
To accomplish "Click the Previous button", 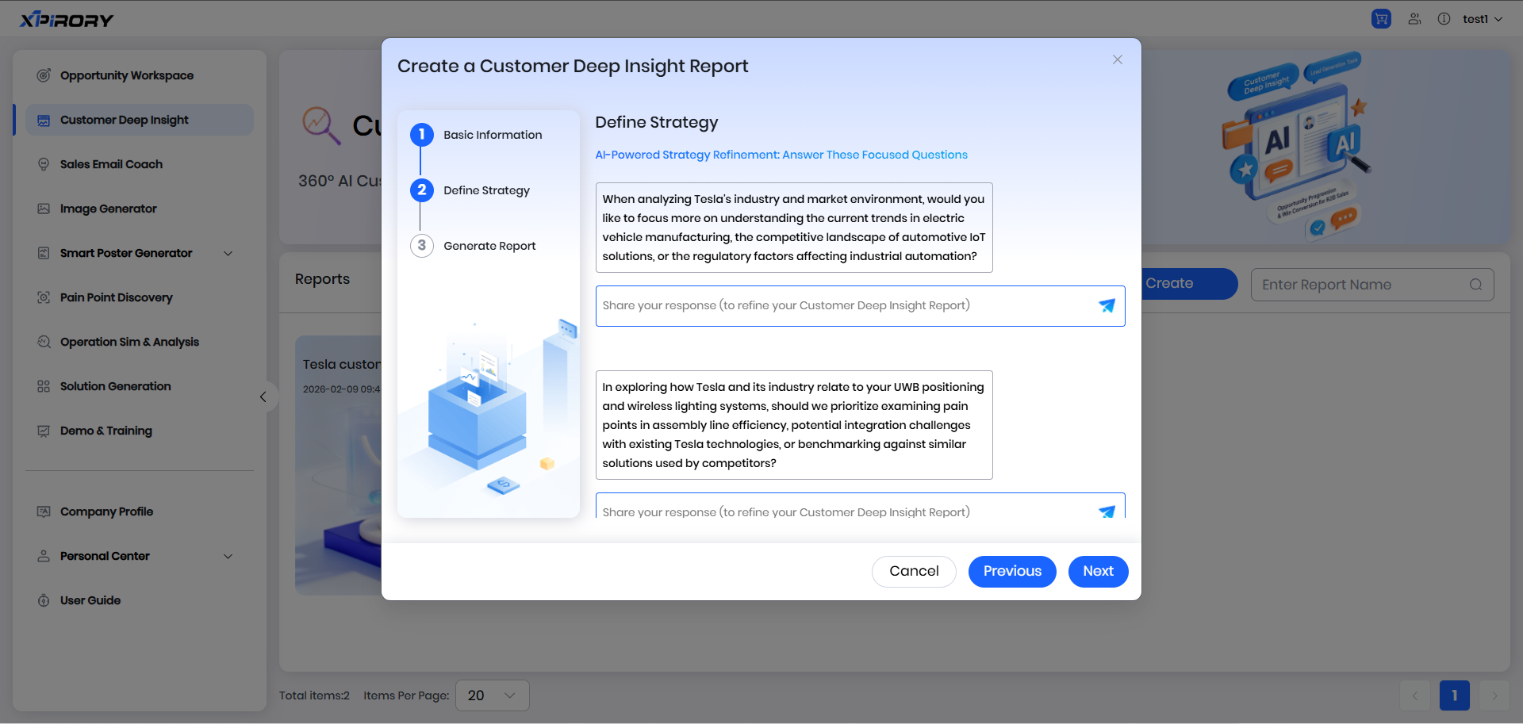I will click(x=1011, y=572).
